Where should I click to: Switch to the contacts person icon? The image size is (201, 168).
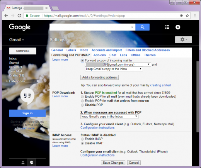point(23,163)
